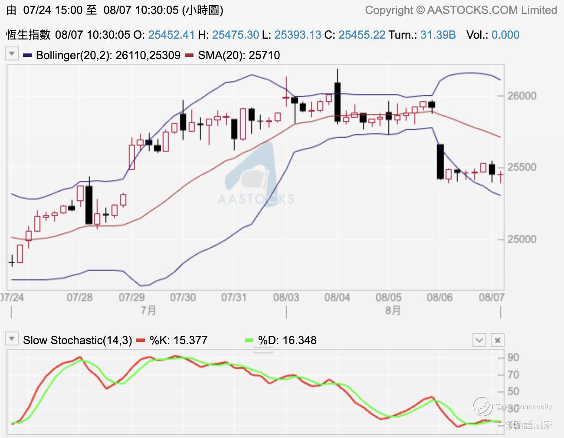Viewport: 564px width, 438px height.
Task: Click the 25000 price axis label
Action: click(522, 239)
